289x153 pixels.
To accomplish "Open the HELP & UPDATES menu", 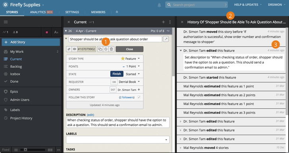I will click(248, 5).
